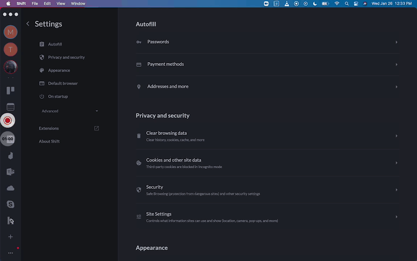Expand the Passwords row
This screenshot has height=261, width=417.
267,42
